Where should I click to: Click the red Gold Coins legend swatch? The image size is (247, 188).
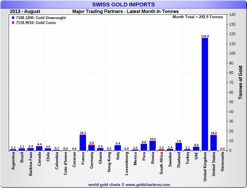coord(13,23)
